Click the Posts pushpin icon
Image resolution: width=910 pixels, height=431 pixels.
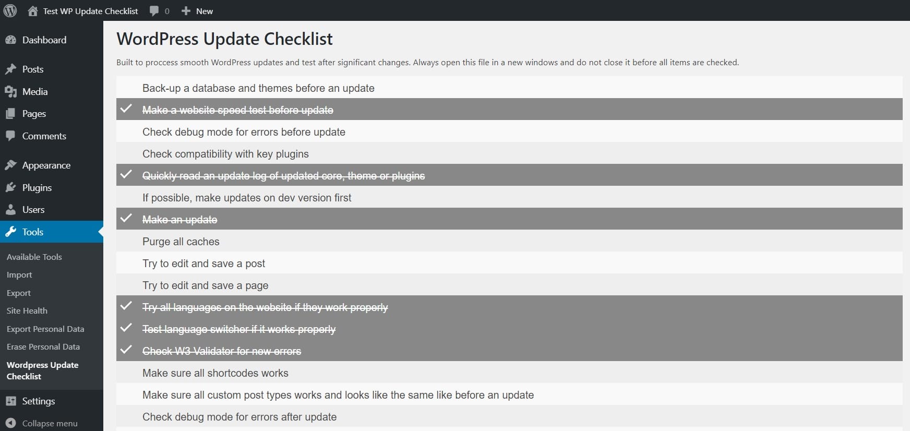point(10,69)
